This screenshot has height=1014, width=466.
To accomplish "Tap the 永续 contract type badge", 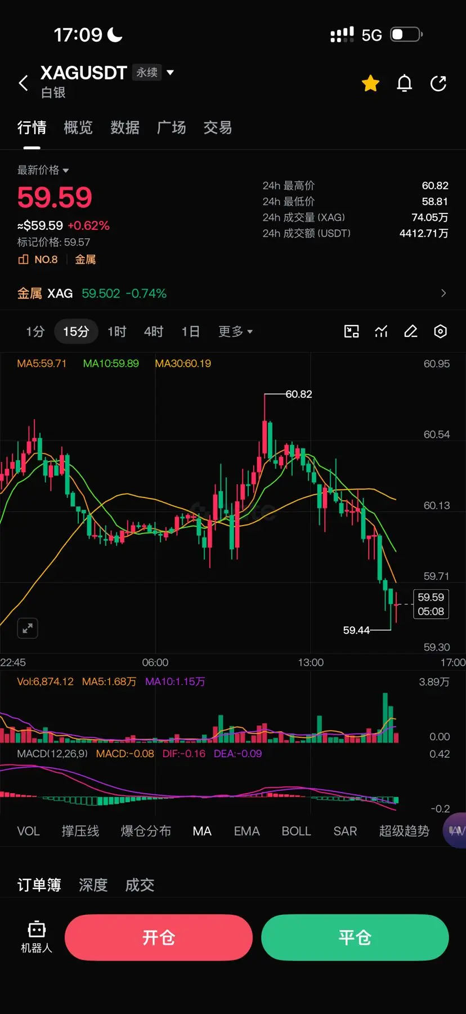I will point(147,72).
